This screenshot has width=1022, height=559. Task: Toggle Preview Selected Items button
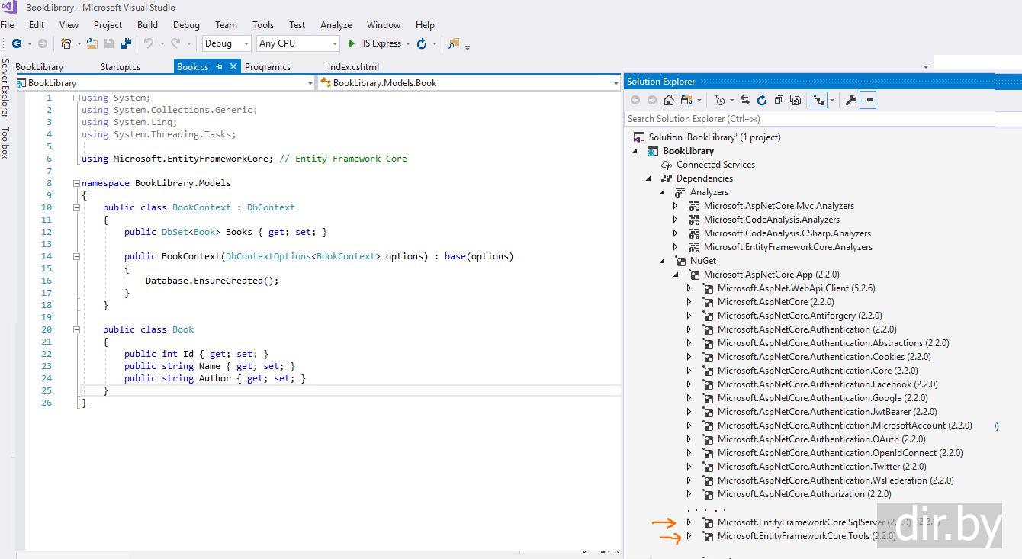(x=868, y=100)
